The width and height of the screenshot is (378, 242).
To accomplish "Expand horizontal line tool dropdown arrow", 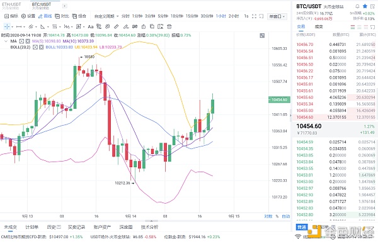I will point(24,27).
